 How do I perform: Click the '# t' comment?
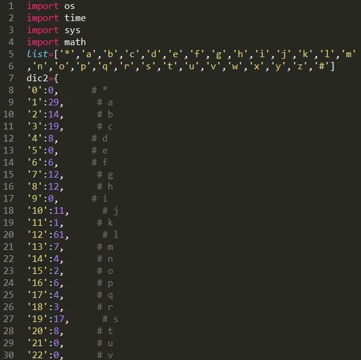[x=105, y=331]
